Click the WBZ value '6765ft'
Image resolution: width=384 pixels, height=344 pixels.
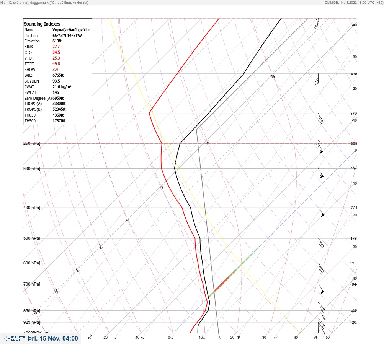pos(58,75)
